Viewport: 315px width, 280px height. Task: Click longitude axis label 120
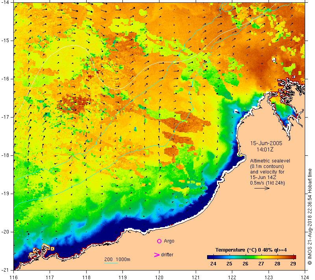pyautogui.click(x=159, y=277)
